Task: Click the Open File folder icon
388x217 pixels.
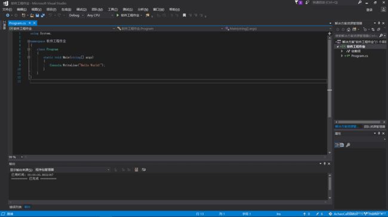Action: [32, 15]
